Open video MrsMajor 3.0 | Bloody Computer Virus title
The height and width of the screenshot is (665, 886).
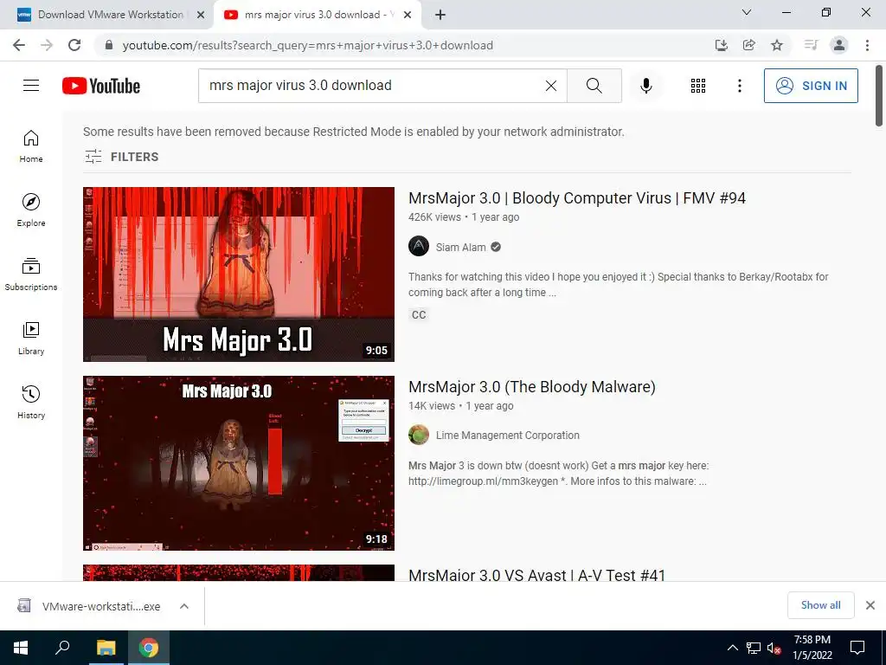click(577, 198)
